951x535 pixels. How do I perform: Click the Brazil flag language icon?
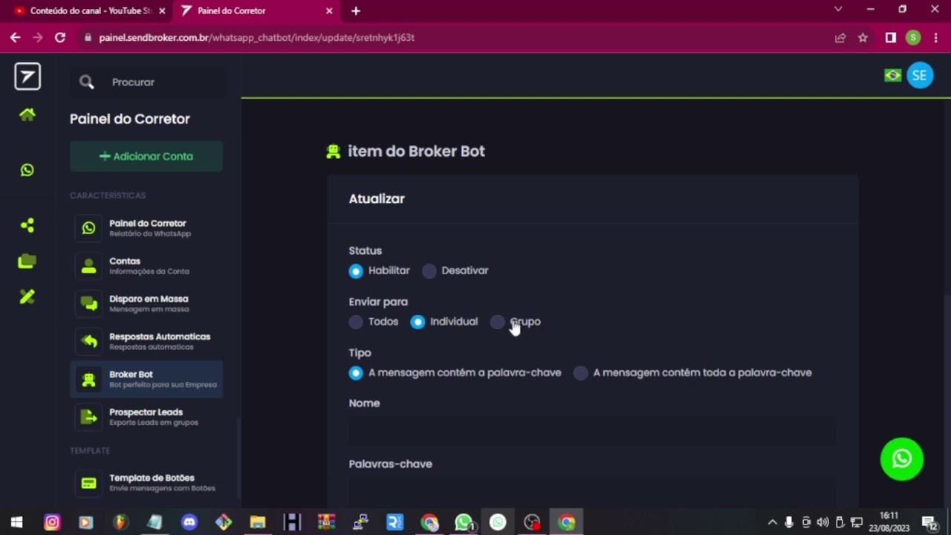pyautogui.click(x=892, y=75)
